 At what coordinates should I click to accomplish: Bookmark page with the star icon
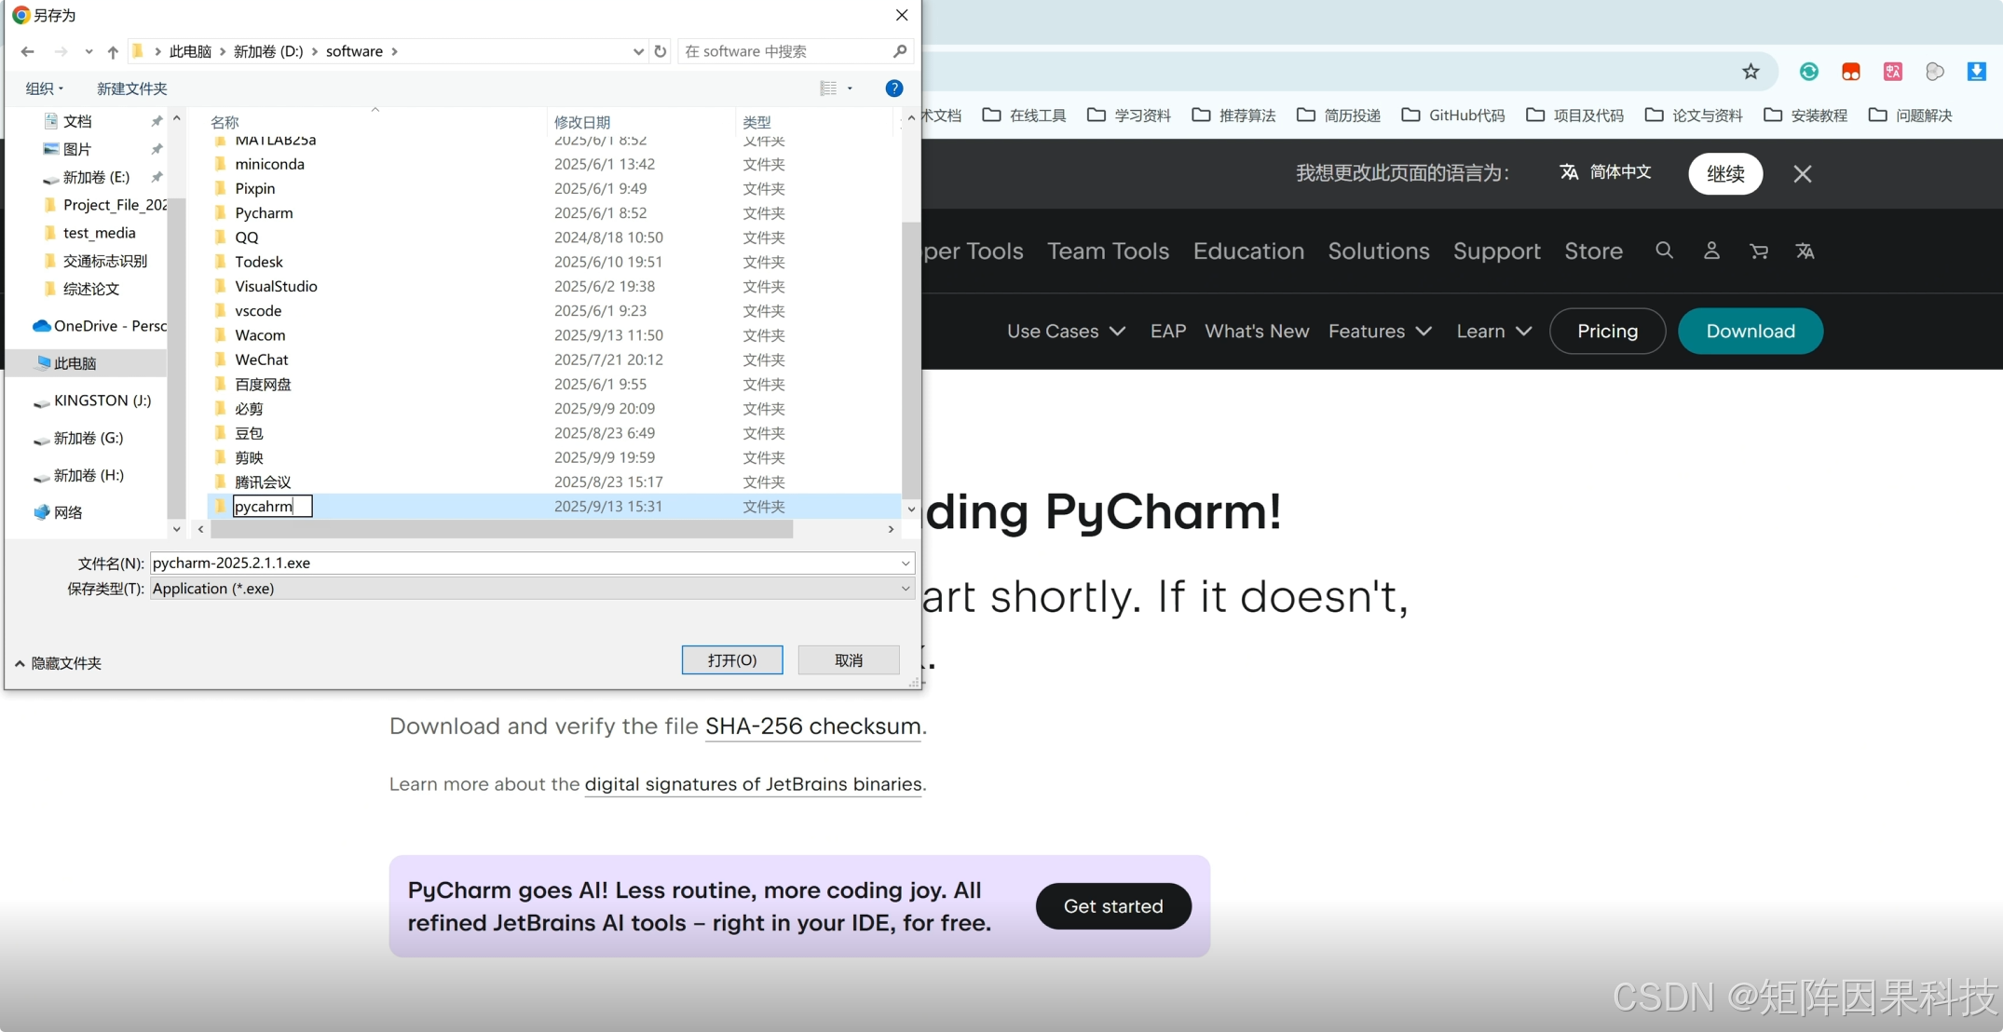point(1751,72)
